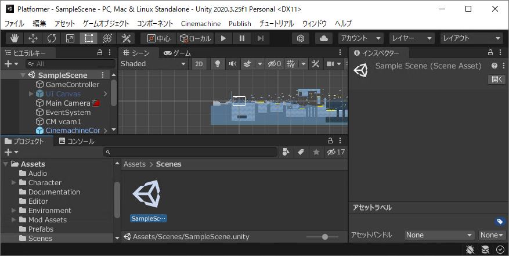Viewport: 509px width, 256px height.
Task: Open scene effects dropdown arrow
Action: pos(259,64)
